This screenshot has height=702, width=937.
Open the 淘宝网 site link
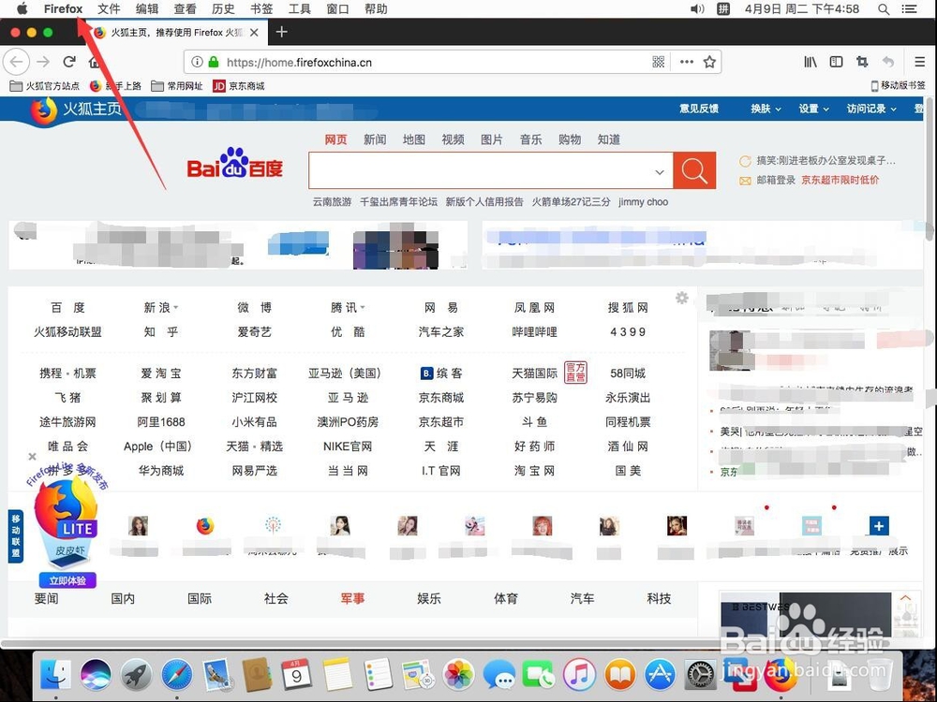[534, 471]
